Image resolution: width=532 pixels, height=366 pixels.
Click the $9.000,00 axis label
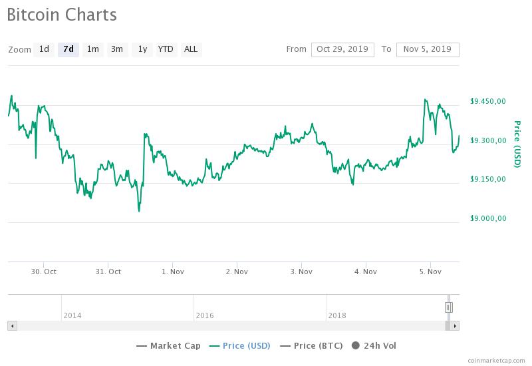[488, 218]
